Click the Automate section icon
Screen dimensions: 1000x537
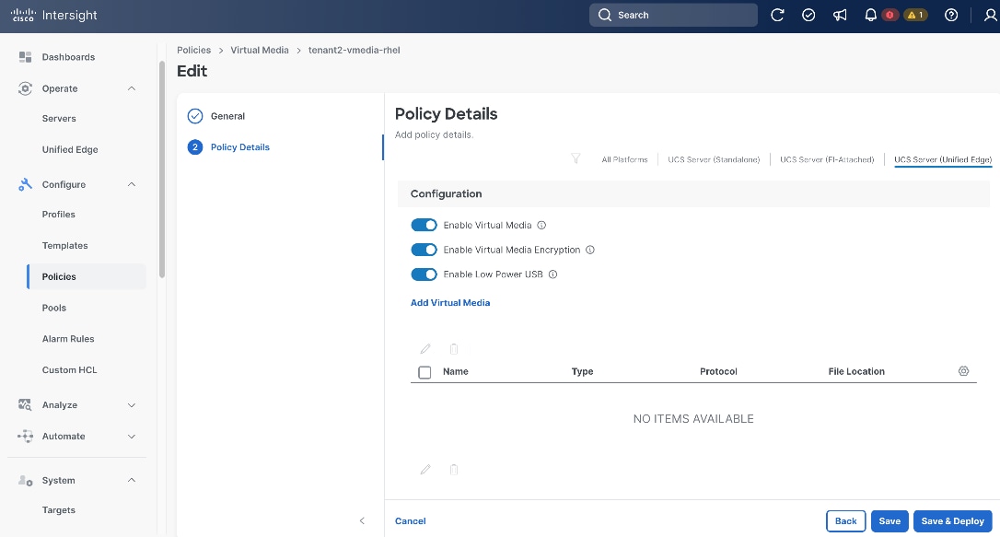tap(25, 437)
